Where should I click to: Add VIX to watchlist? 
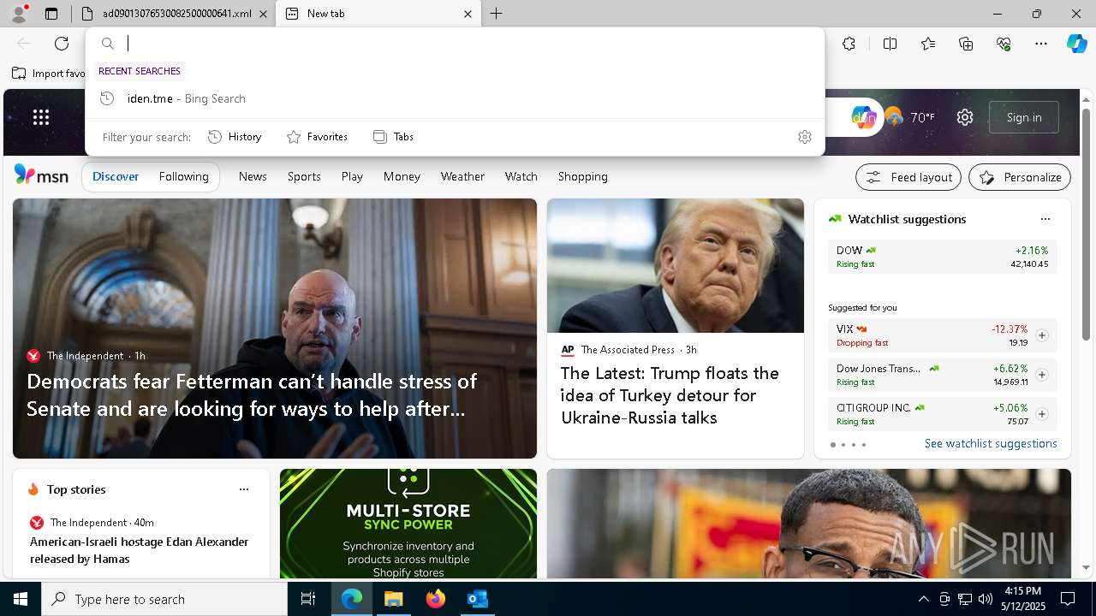1042,335
